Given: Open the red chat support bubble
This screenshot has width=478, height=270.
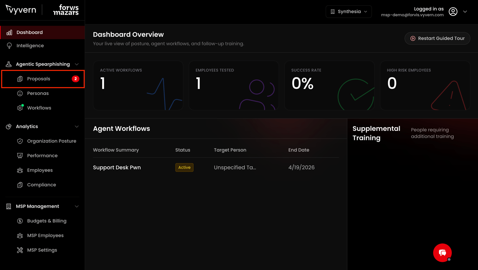Looking at the screenshot, I should 442,253.
